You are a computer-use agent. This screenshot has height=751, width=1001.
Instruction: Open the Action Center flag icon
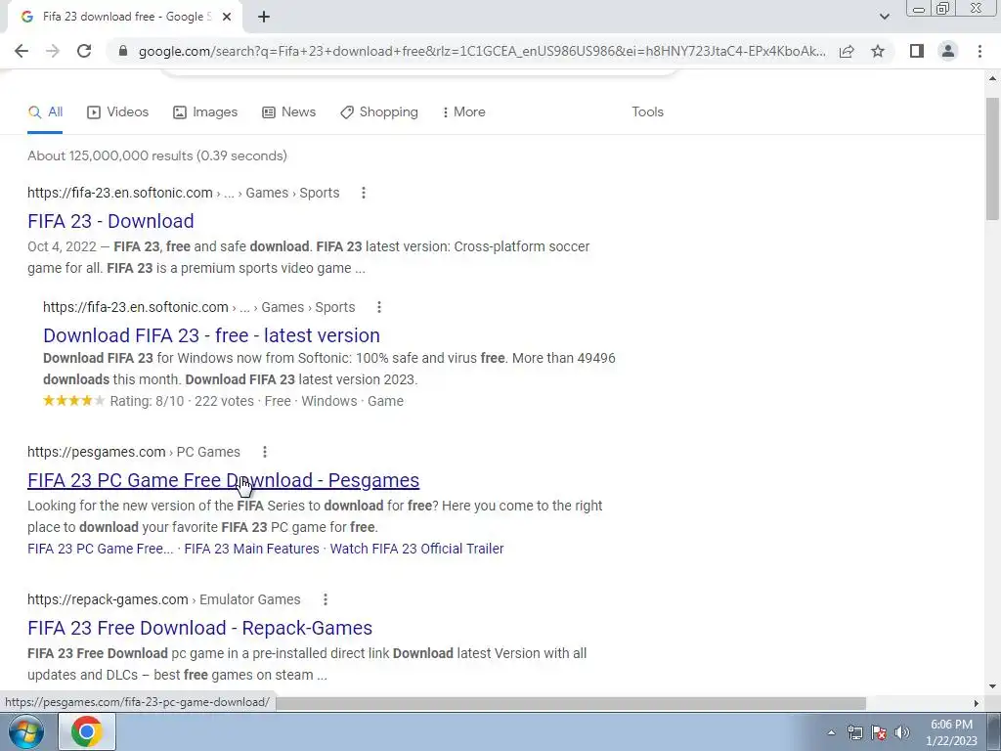tap(879, 732)
